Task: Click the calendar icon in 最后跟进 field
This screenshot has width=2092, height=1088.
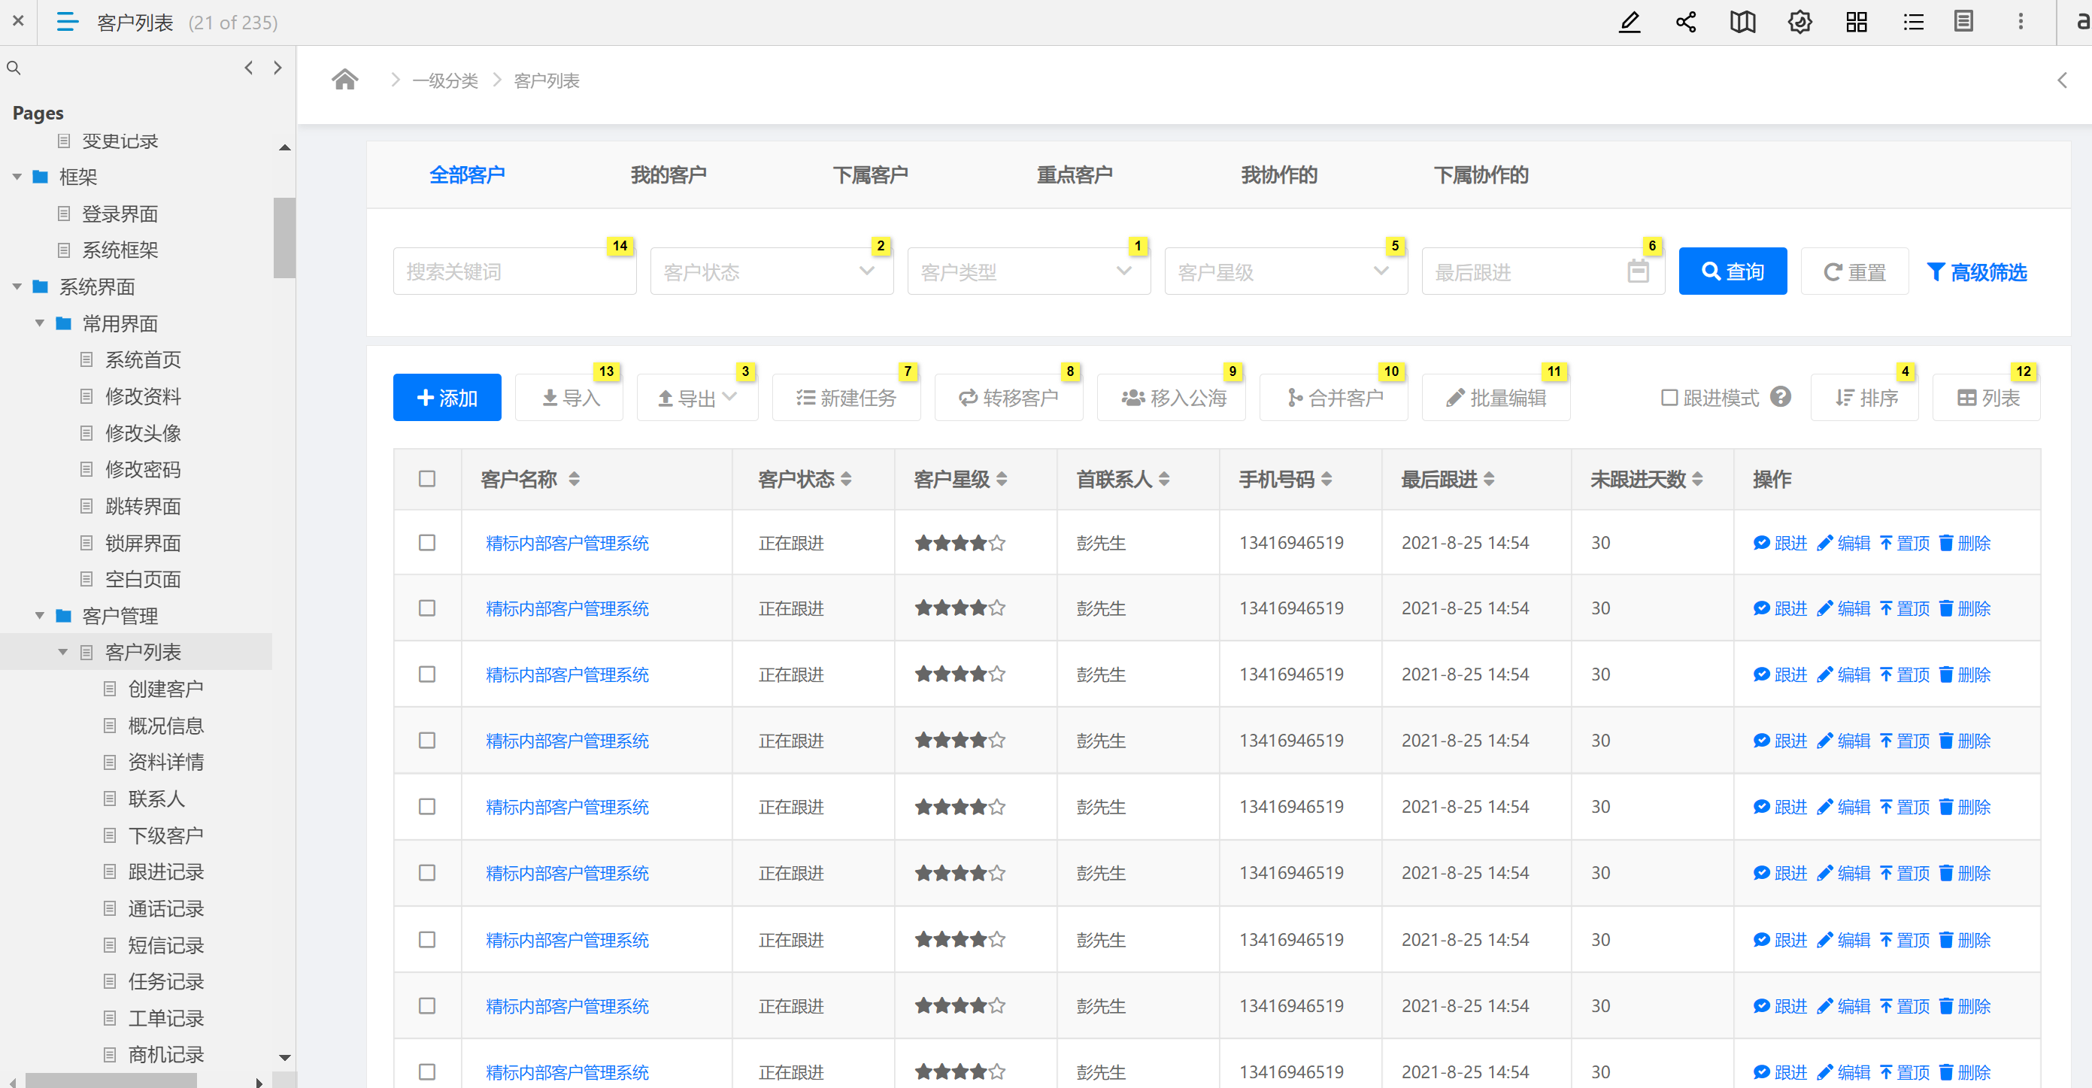Action: 1638,272
